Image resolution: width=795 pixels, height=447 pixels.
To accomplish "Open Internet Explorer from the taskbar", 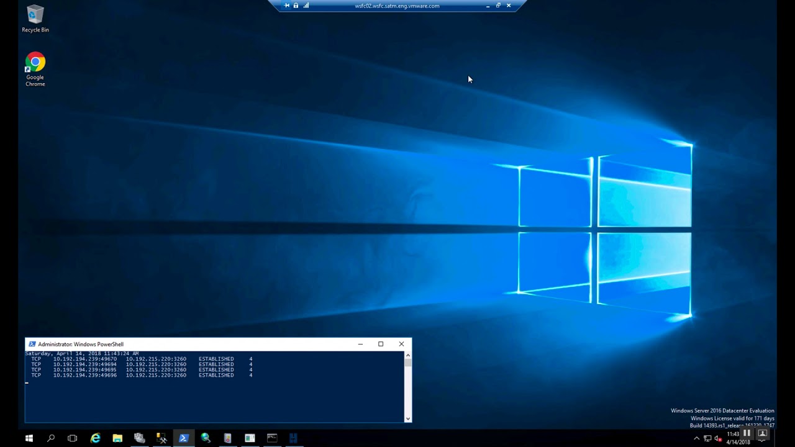I will tap(95, 438).
